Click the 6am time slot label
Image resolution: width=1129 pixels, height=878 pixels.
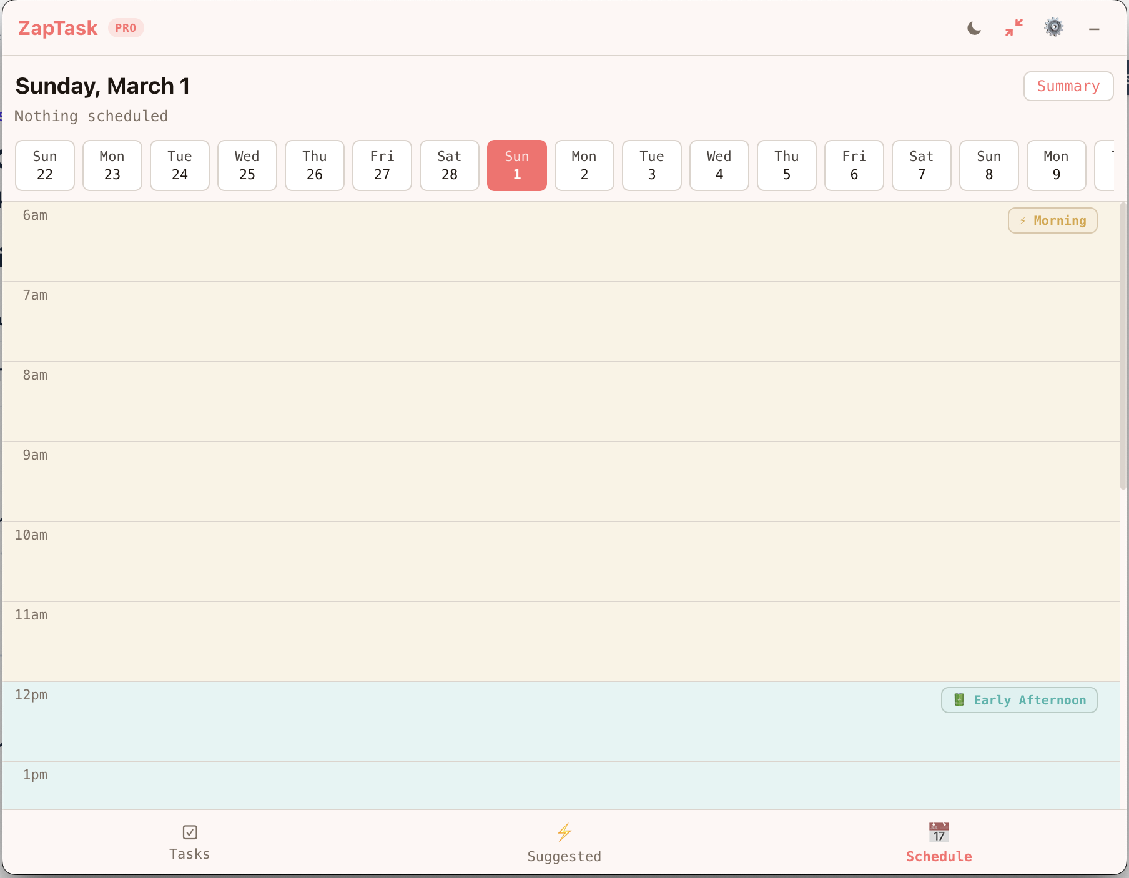point(35,215)
